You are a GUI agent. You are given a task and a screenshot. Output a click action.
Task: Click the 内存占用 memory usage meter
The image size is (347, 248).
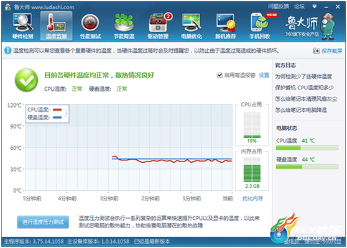pyautogui.click(x=252, y=170)
